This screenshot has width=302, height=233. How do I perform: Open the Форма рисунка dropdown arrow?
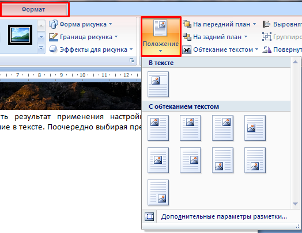click(110, 24)
